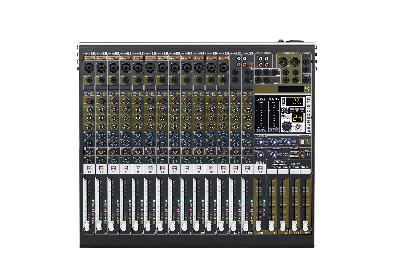Grab the channel 7 fader cap
The height and width of the screenshot is (270, 405).
point(160,225)
